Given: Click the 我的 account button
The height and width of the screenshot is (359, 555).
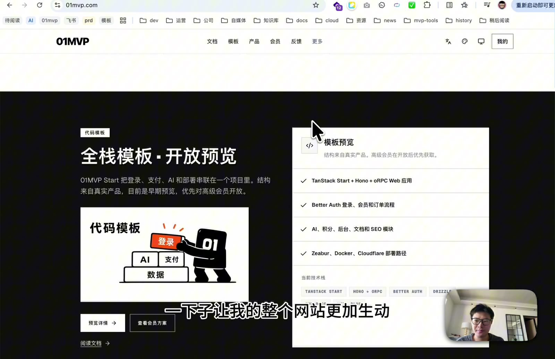Looking at the screenshot, I should [x=502, y=41].
